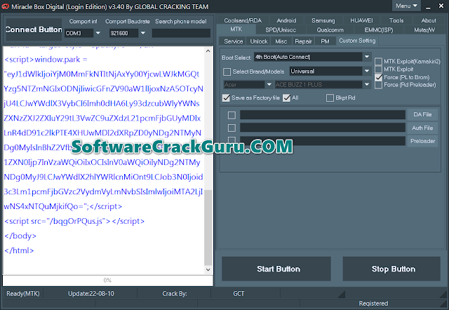Click the Registered status text

(x=373, y=304)
